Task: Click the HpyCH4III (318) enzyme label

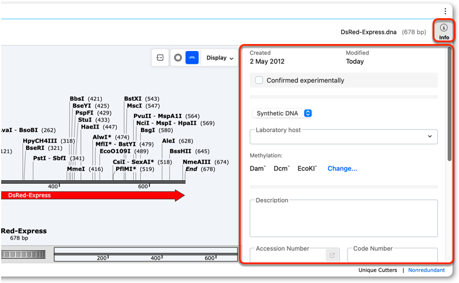Action: [x=49, y=141]
